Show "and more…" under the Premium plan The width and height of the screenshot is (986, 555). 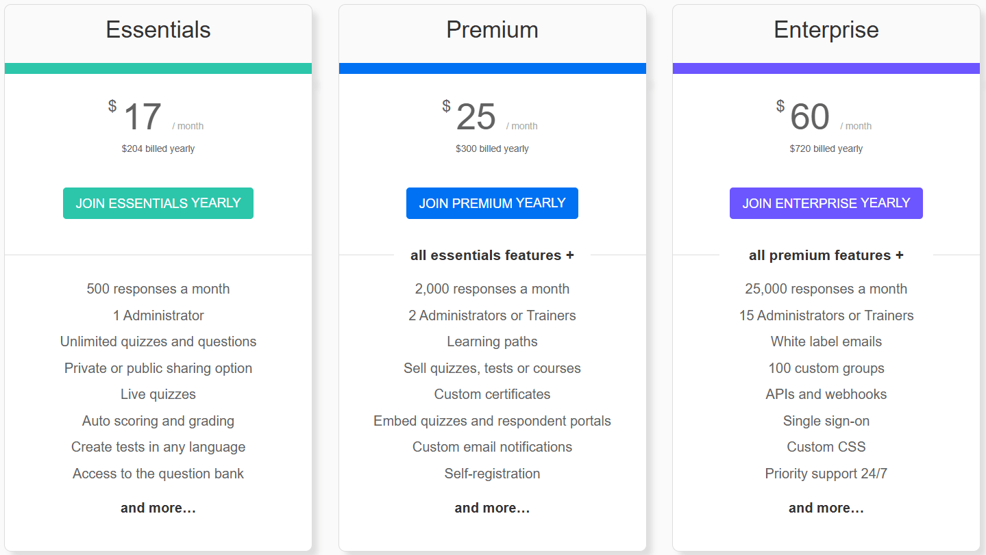[492, 508]
